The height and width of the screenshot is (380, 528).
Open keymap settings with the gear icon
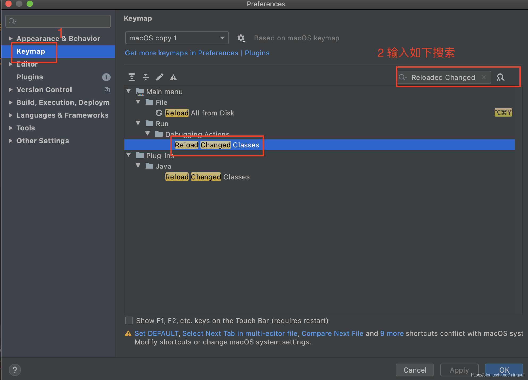[241, 38]
